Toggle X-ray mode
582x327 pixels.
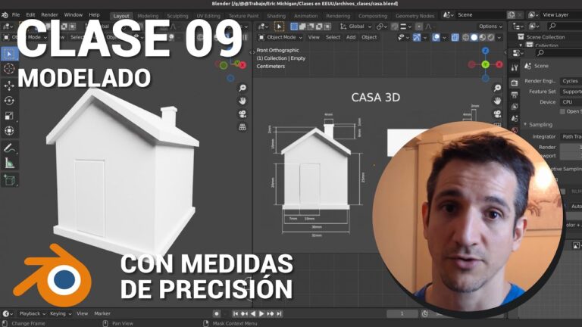[x=455, y=37]
